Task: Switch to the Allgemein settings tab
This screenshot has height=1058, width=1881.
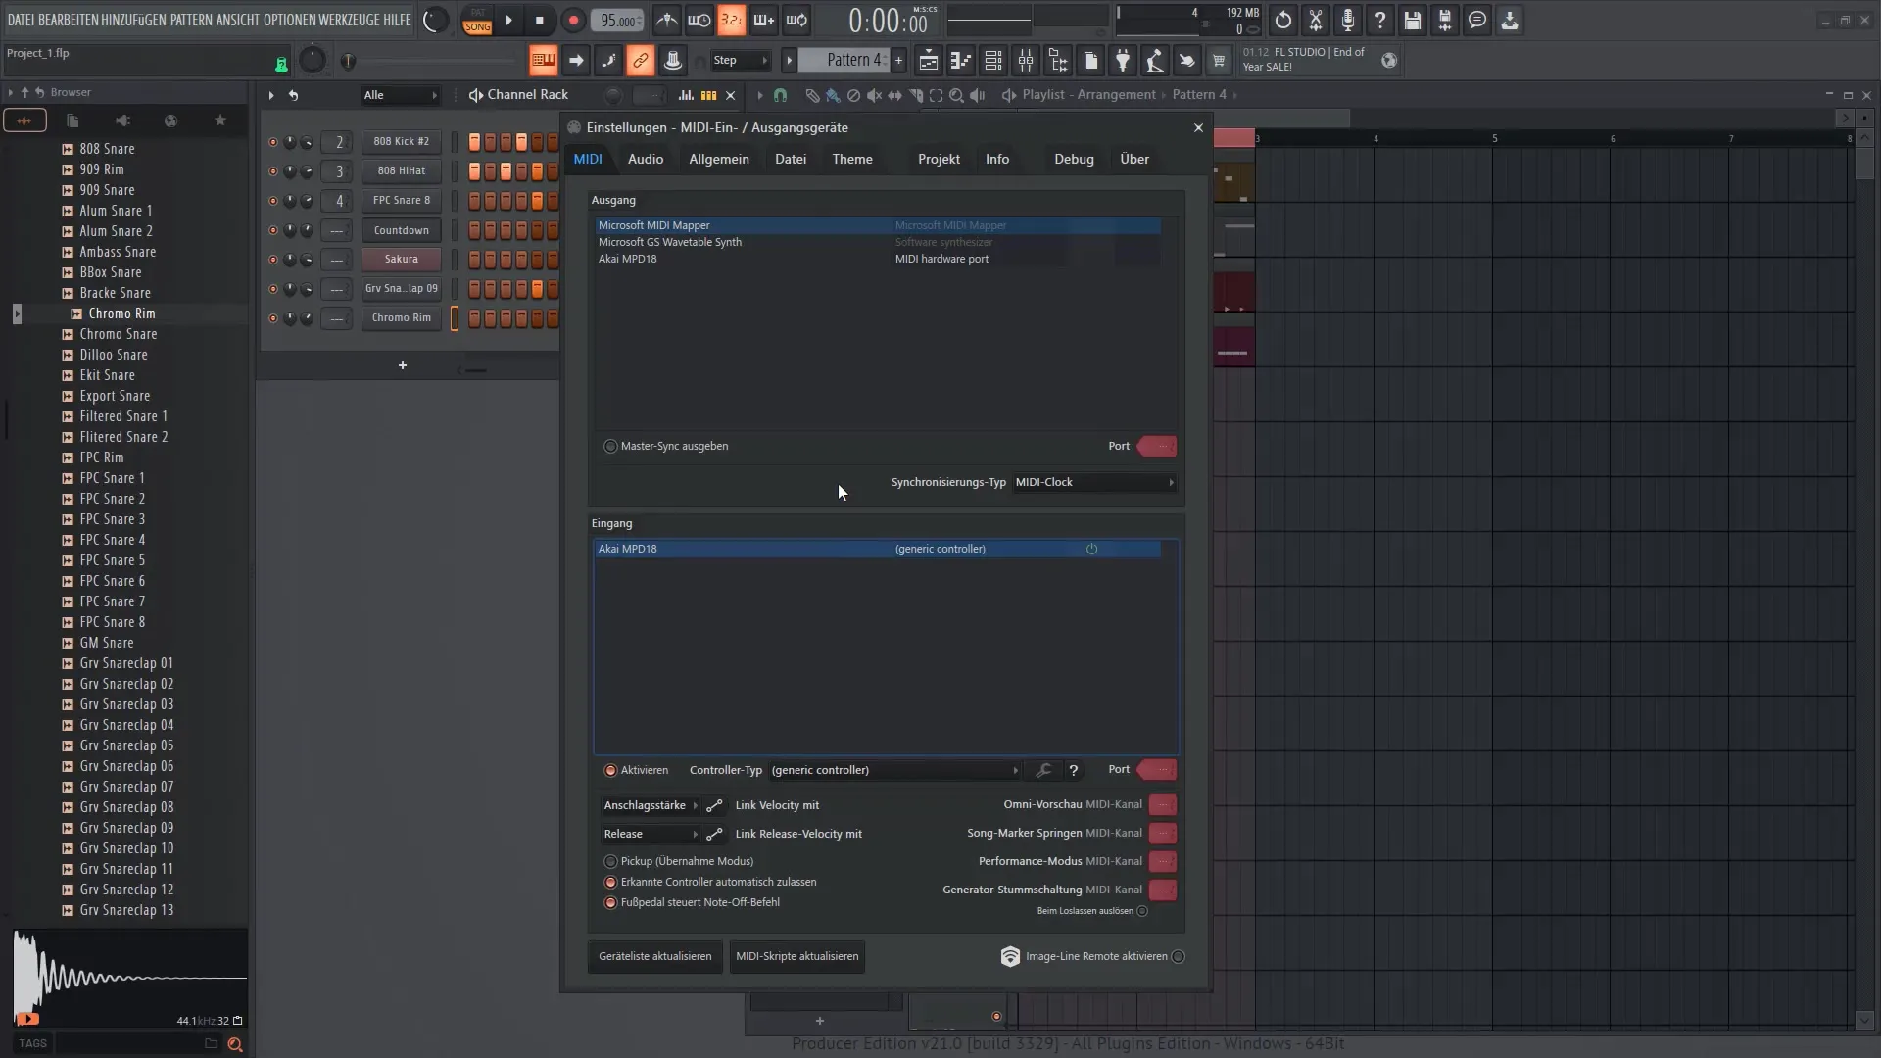Action: (718, 159)
